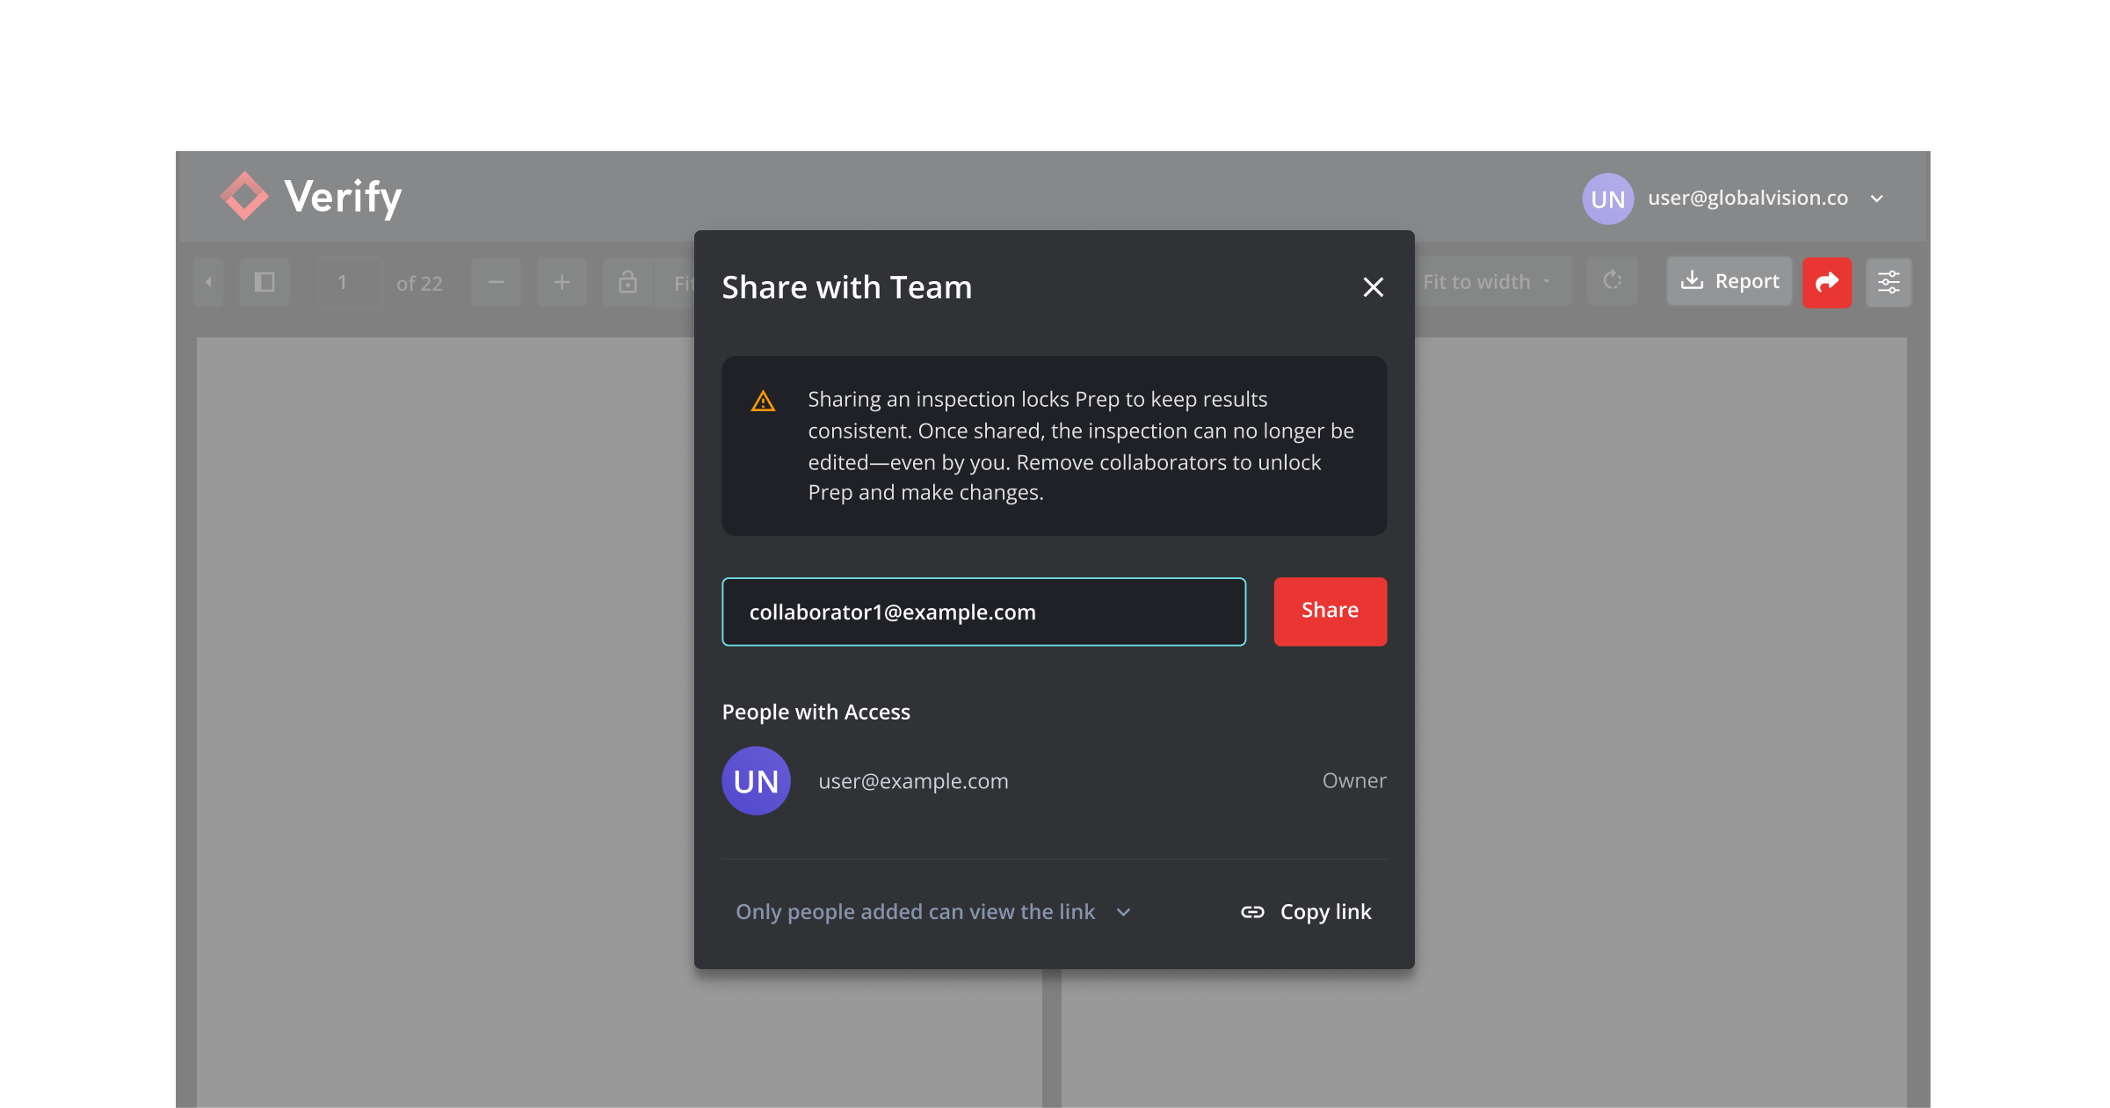Click the zoom out minus icon

pos(496,282)
